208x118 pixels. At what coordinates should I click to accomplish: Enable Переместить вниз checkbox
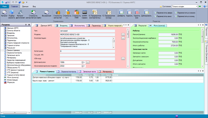click(155, 16)
